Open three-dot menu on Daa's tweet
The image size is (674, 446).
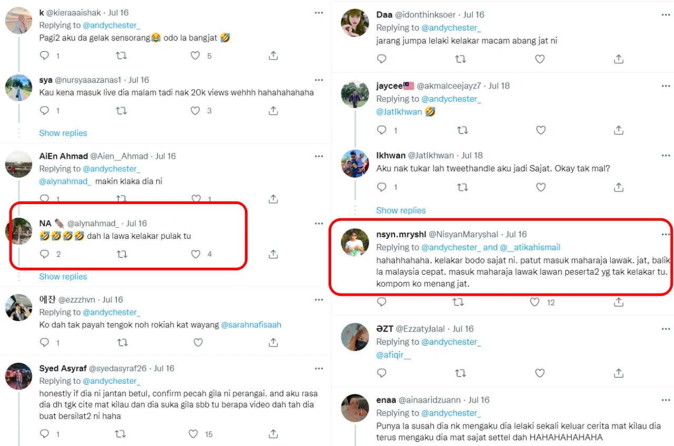click(x=666, y=15)
